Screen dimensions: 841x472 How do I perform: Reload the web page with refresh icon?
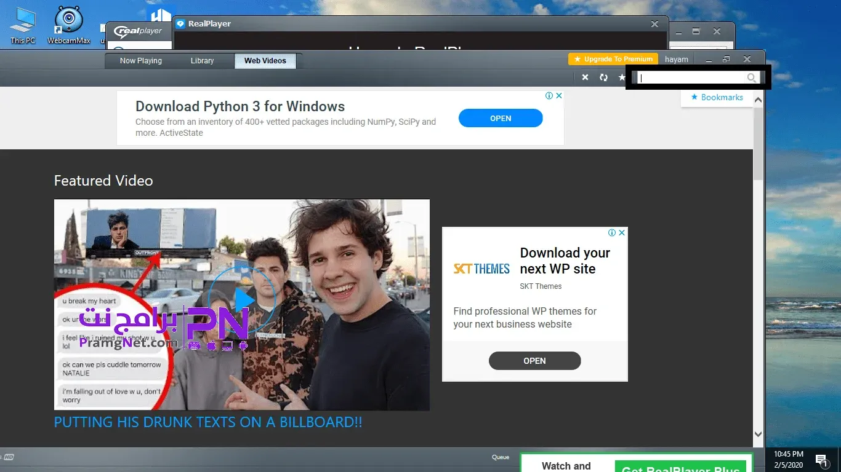coord(603,77)
